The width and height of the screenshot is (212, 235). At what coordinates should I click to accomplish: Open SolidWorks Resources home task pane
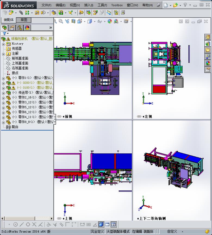coord(208,37)
